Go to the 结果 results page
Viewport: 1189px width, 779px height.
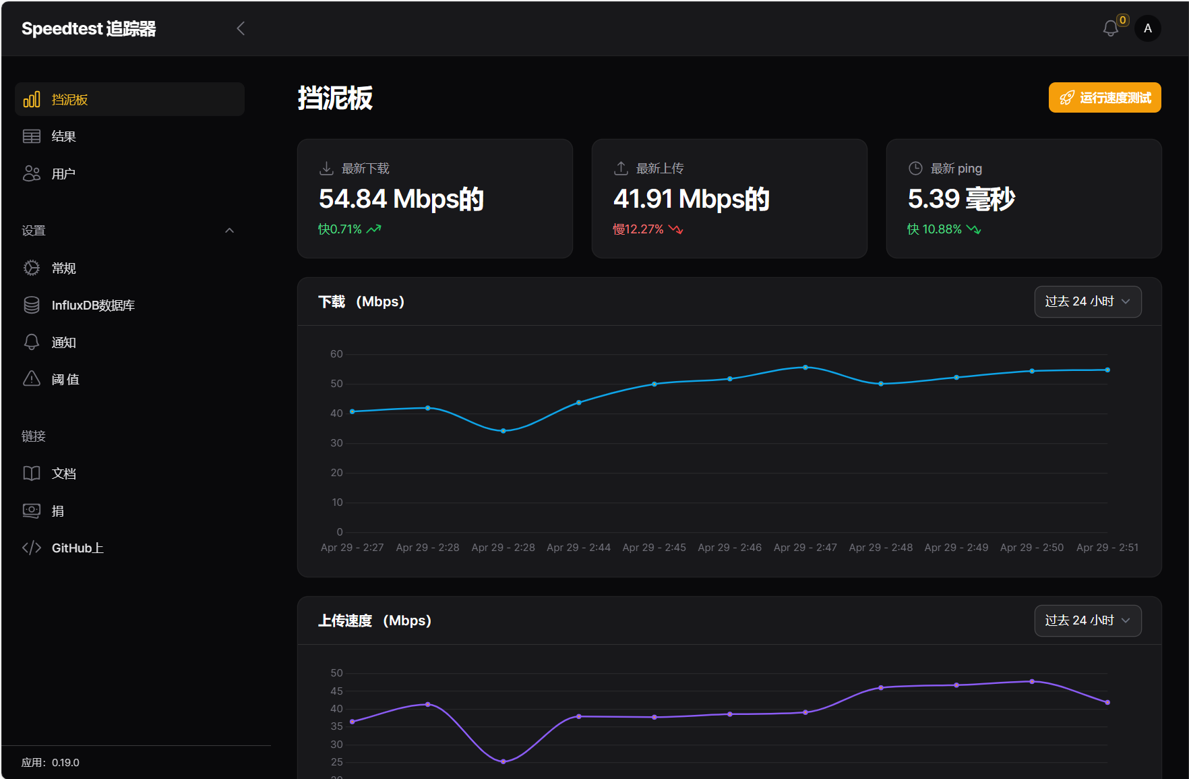(x=63, y=136)
